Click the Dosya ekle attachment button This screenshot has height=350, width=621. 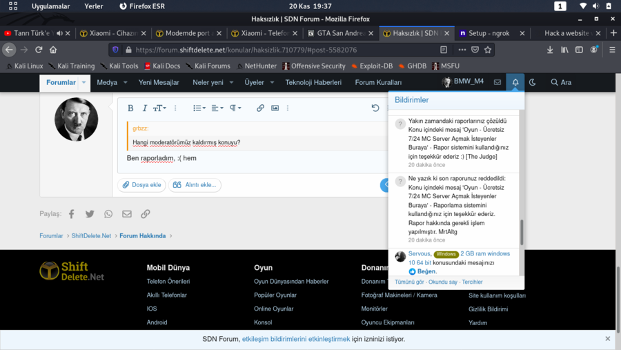(141, 185)
